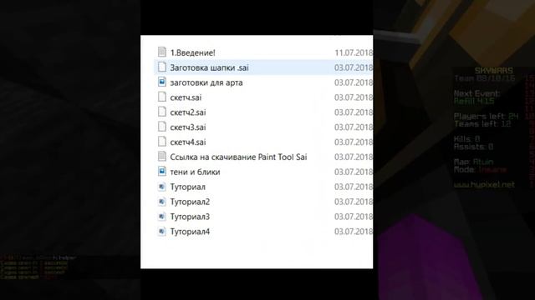The image size is (535, 300).
Task: Click the тени и блики image icon
Action: pyautogui.click(x=162, y=172)
